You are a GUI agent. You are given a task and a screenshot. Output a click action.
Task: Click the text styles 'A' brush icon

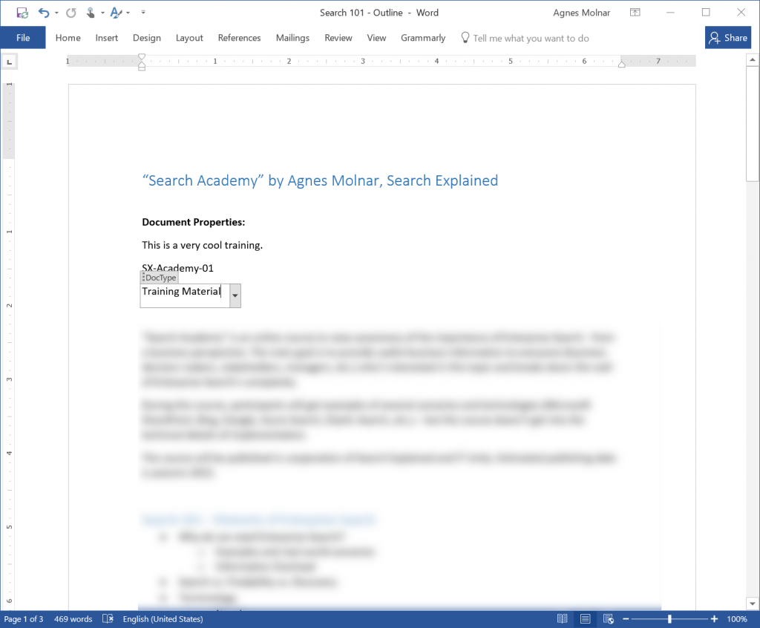pyautogui.click(x=115, y=13)
